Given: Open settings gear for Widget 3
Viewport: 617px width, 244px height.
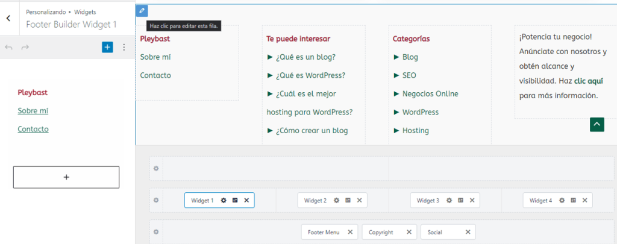Looking at the screenshot, I should click(449, 200).
